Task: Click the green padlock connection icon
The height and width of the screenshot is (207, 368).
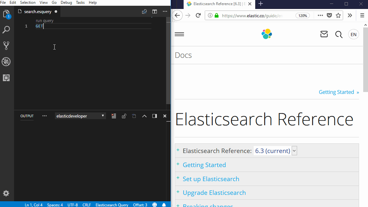Action: (x=217, y=15)
